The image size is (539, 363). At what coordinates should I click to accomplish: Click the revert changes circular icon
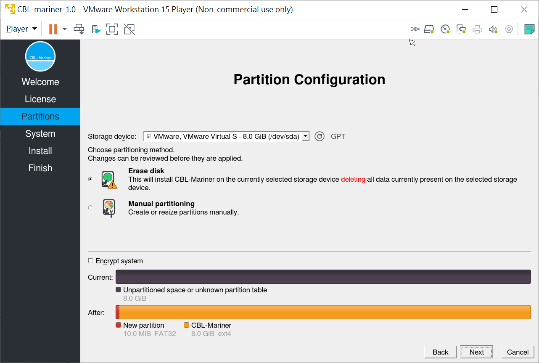point(320,136)
